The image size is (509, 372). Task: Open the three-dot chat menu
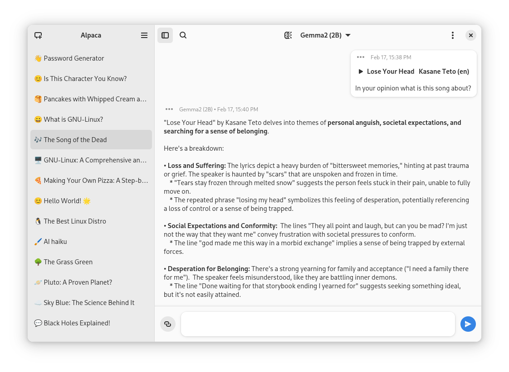[452, 35]
